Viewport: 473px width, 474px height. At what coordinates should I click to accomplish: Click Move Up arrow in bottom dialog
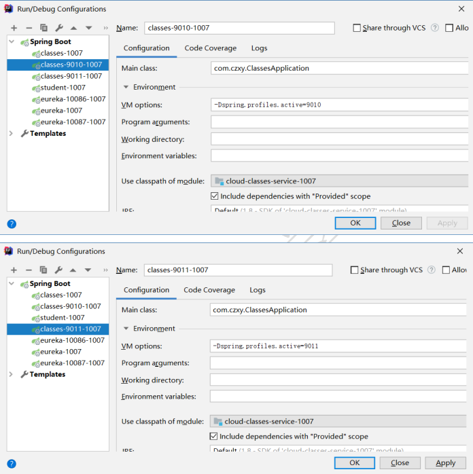pos(73,270)
